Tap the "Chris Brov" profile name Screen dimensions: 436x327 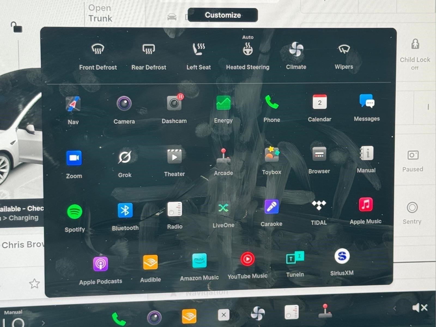pyautogui.click(x=22, y=245)
